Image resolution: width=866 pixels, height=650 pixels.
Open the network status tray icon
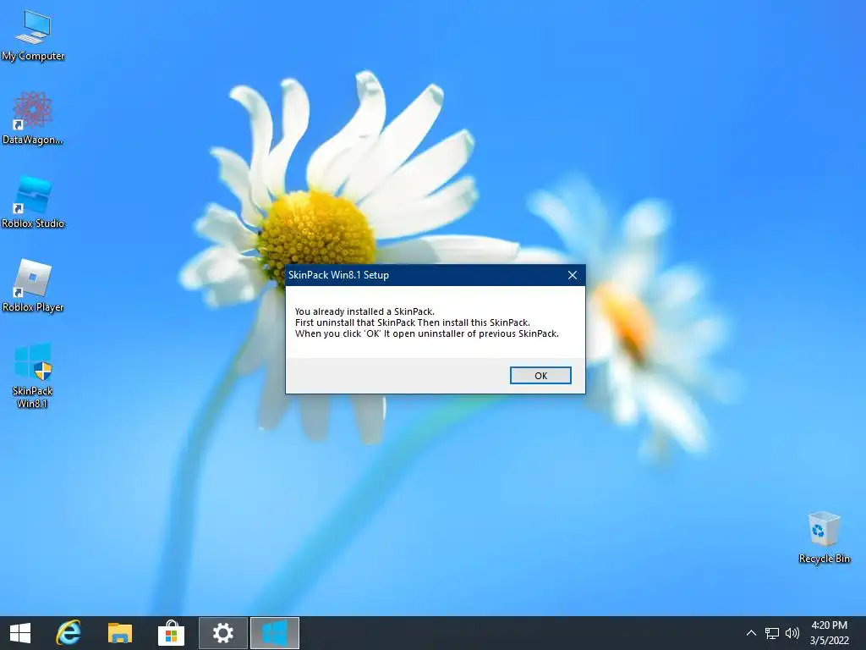771,633
